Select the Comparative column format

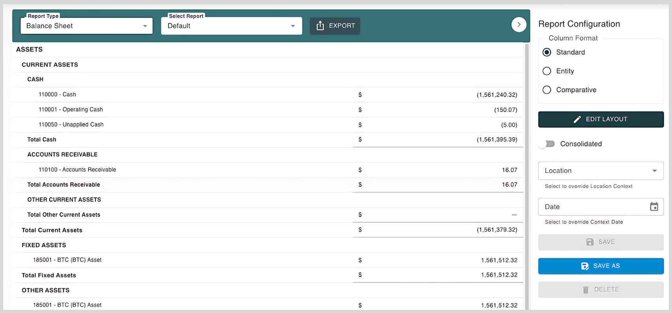[x=547, y=90]
